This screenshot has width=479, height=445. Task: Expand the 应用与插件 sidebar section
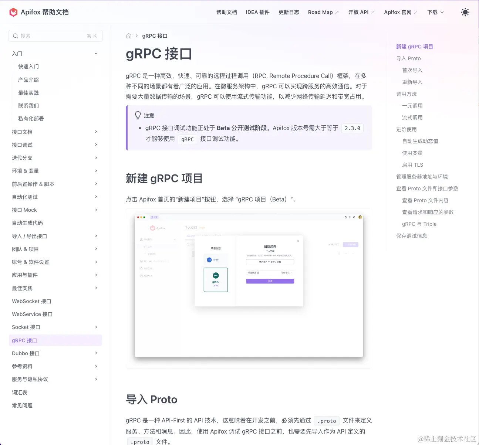(x=55, y=275)
